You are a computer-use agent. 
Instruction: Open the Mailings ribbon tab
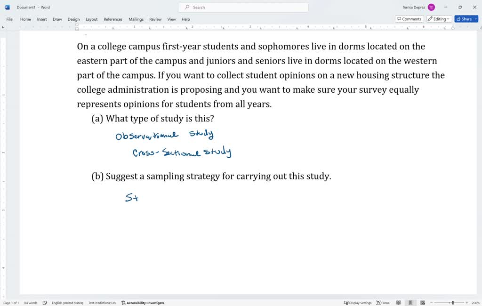pyautogui.click(x=136, y=19)
